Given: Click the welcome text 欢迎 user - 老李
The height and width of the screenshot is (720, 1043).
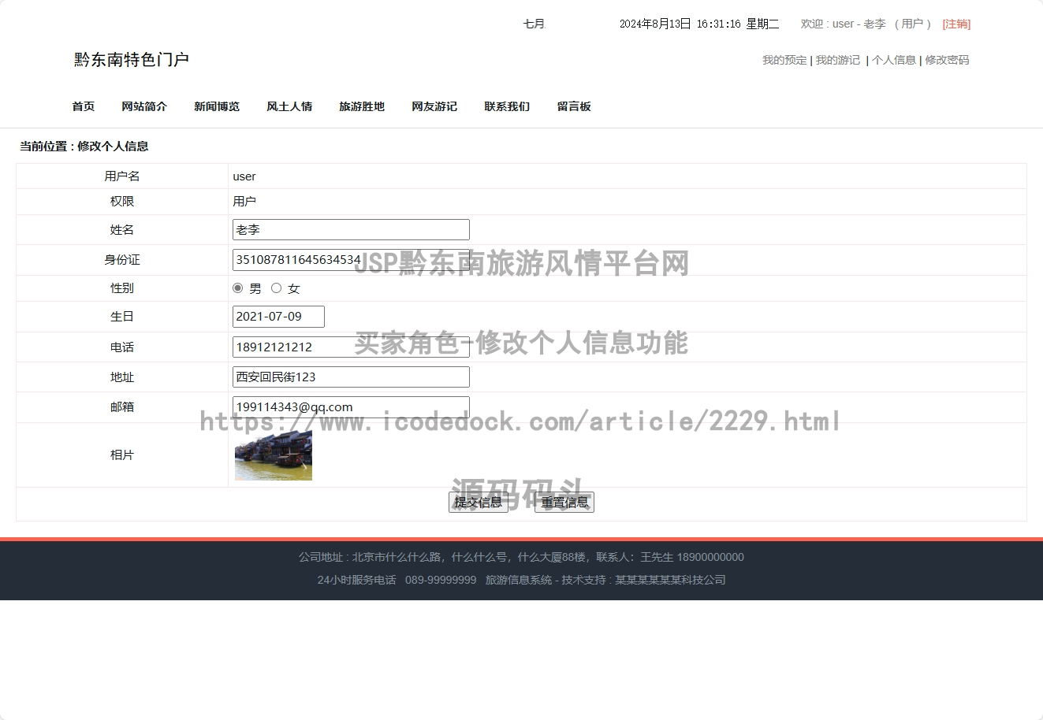Looking at the screenshot, I should point(844,24).
